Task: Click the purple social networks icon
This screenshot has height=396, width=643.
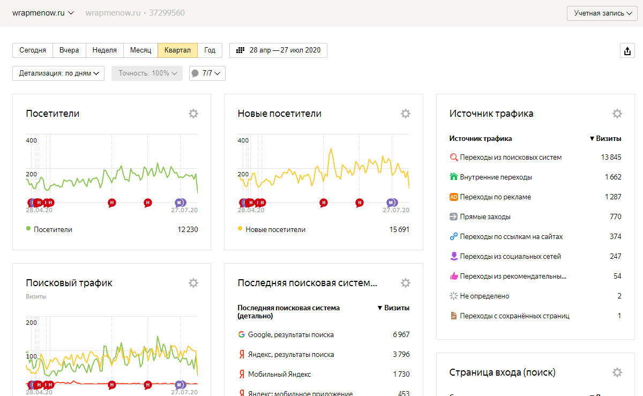Action: [x=454, y=256]
